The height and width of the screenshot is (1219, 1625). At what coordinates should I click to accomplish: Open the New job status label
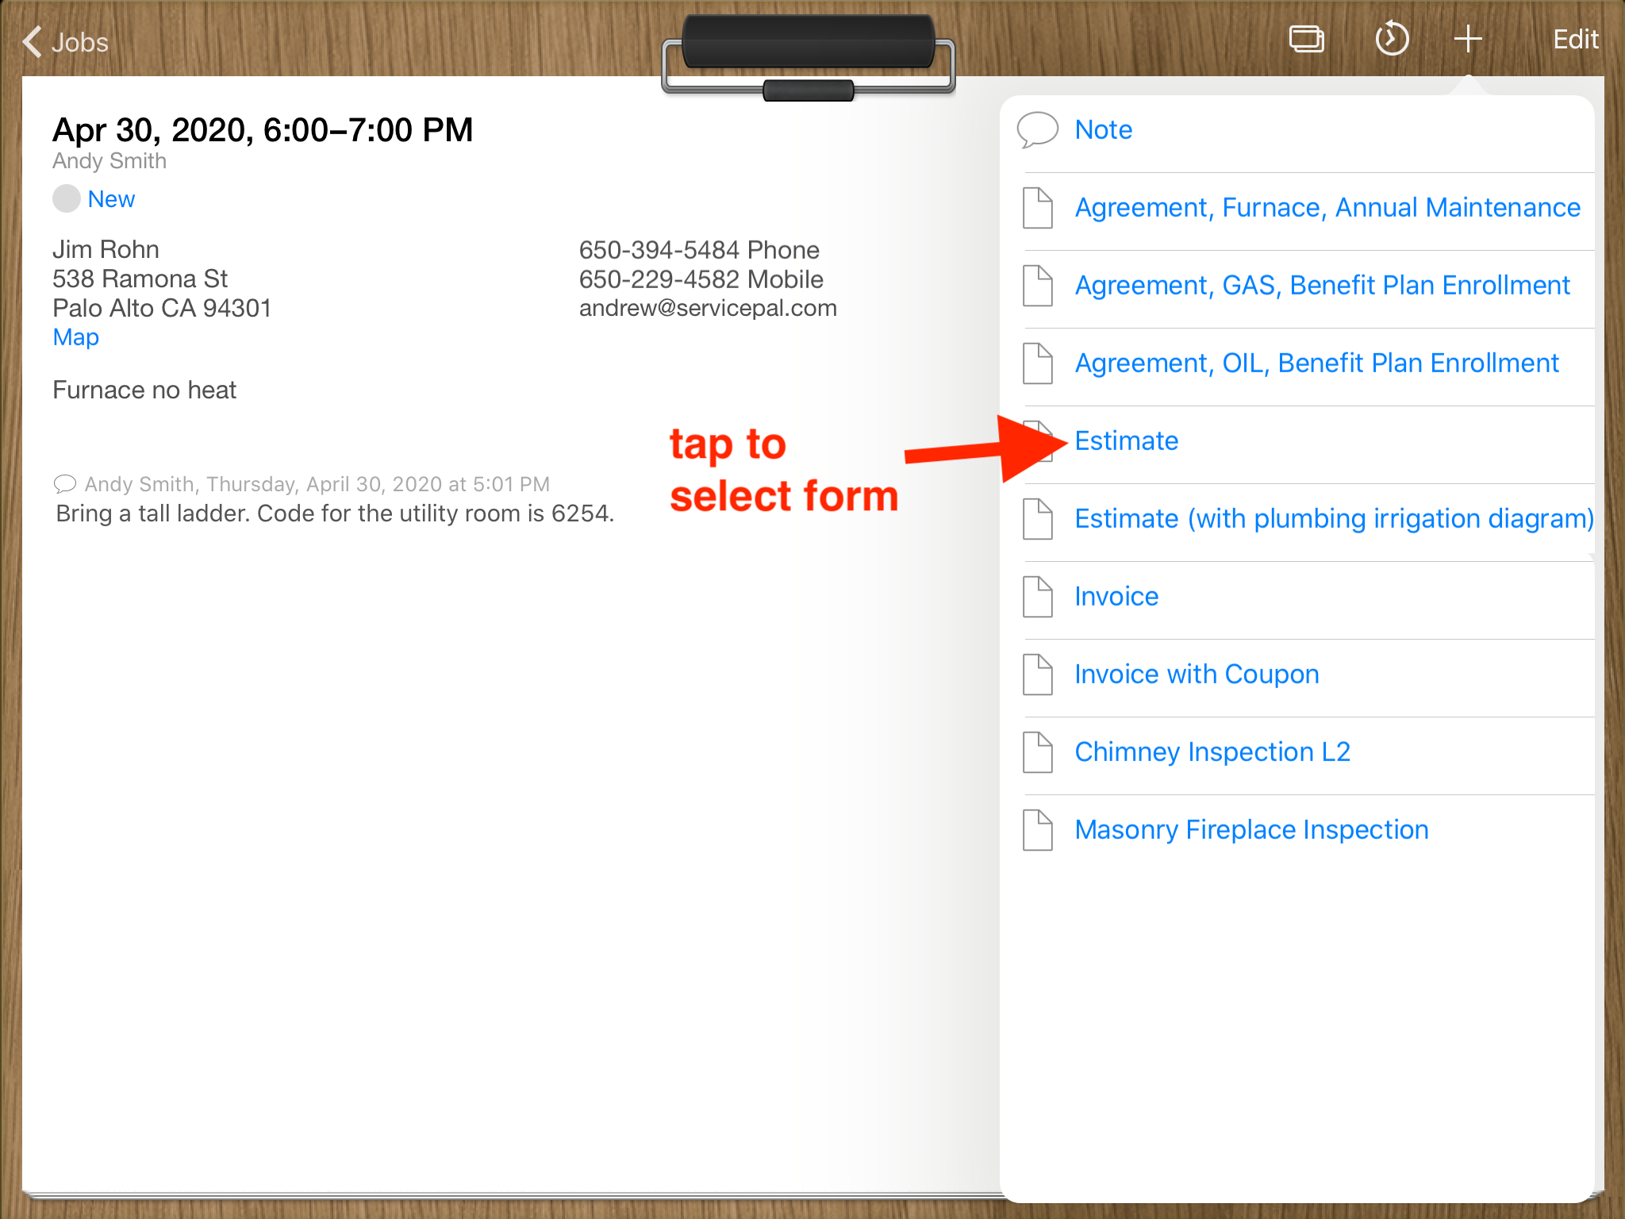coord(111,198)
